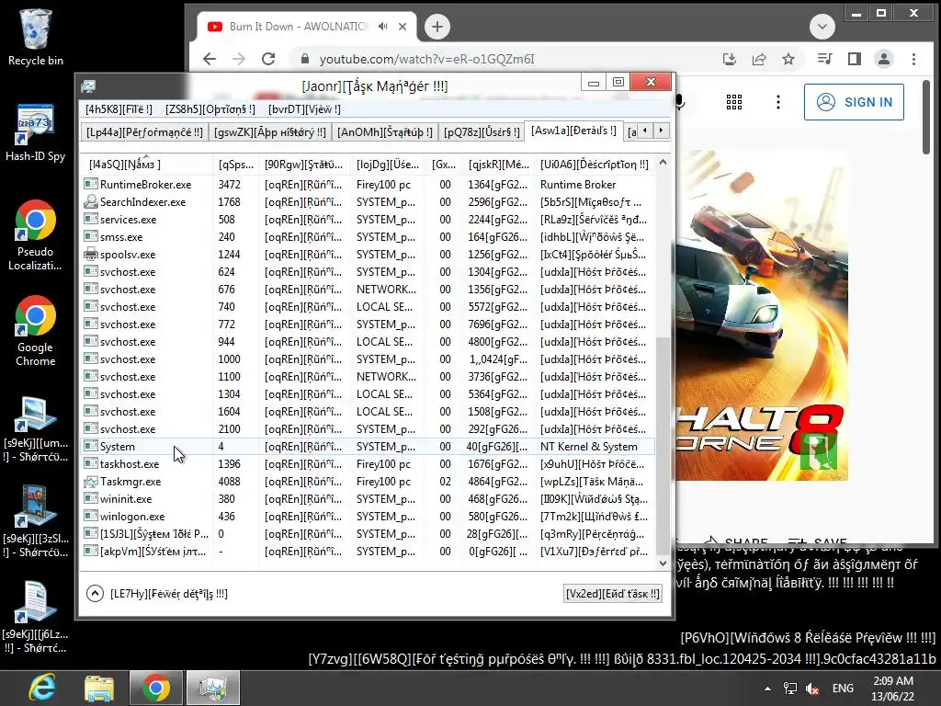Open the Task Manager File menu
941x706 pixels.
coord(119,109)
